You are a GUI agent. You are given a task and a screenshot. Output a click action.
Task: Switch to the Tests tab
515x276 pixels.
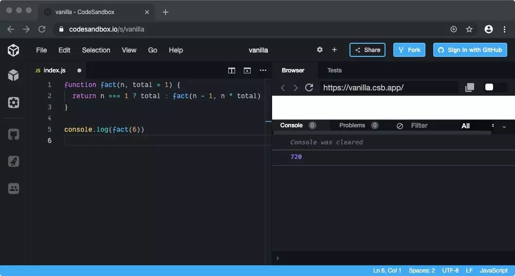(334, 70)
